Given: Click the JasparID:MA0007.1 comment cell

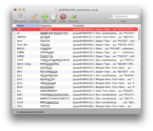Looking at the screenshot, I should 105,33.
